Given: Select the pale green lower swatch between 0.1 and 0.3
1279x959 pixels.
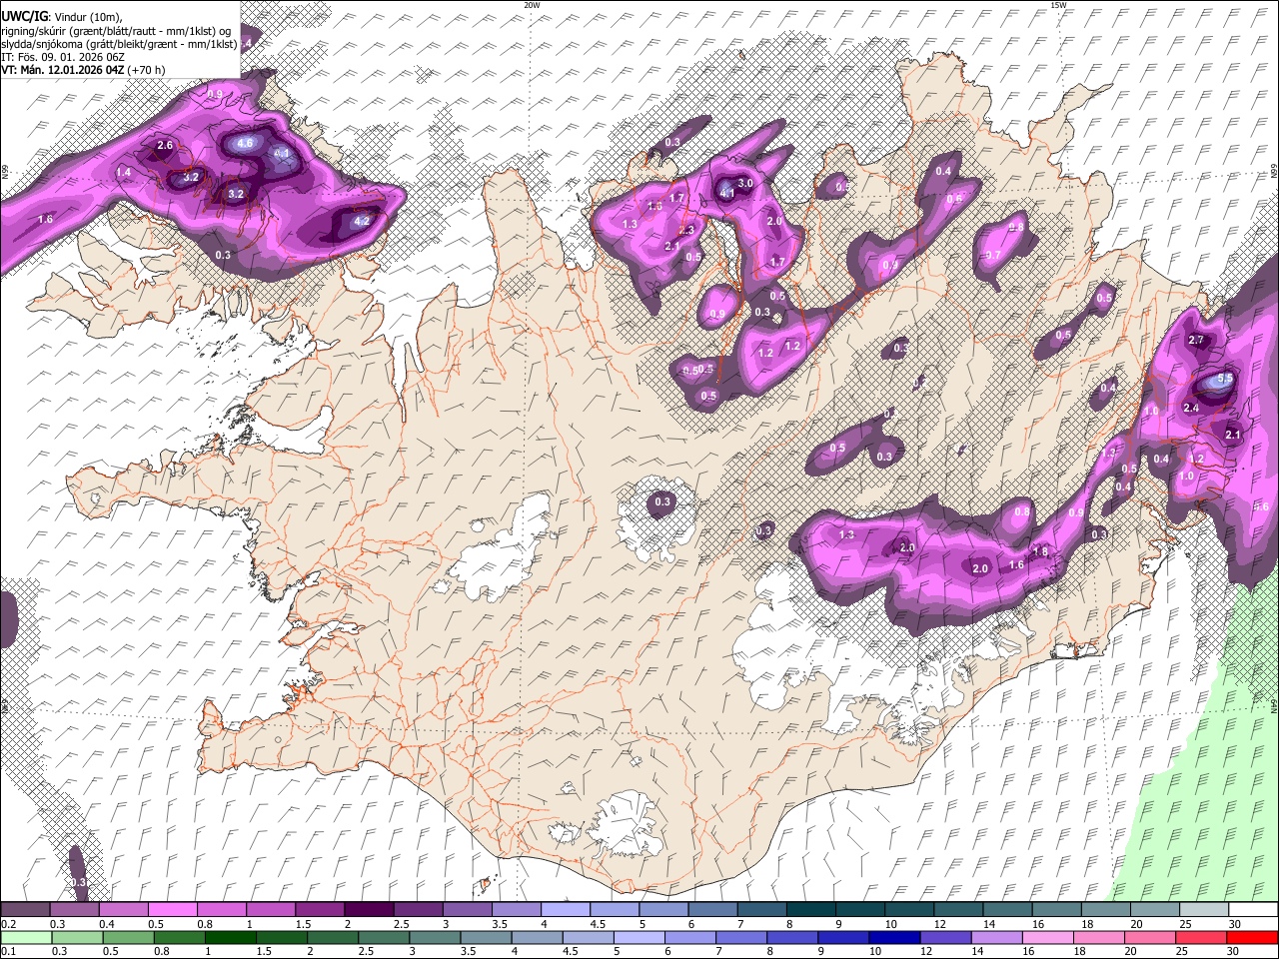Looking at the screenshot, I should pos(26,937).
